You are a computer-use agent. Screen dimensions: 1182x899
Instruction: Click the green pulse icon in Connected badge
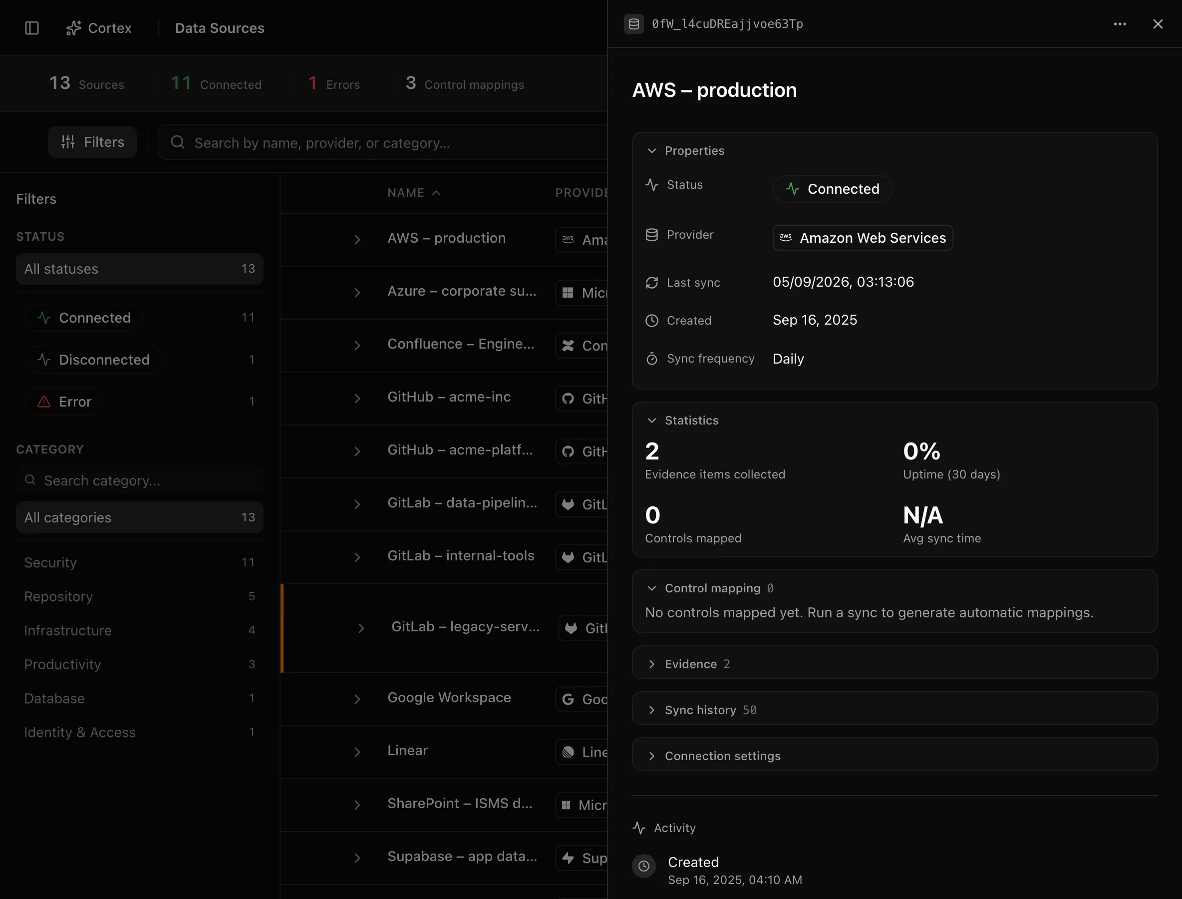[x=793, y=189]
